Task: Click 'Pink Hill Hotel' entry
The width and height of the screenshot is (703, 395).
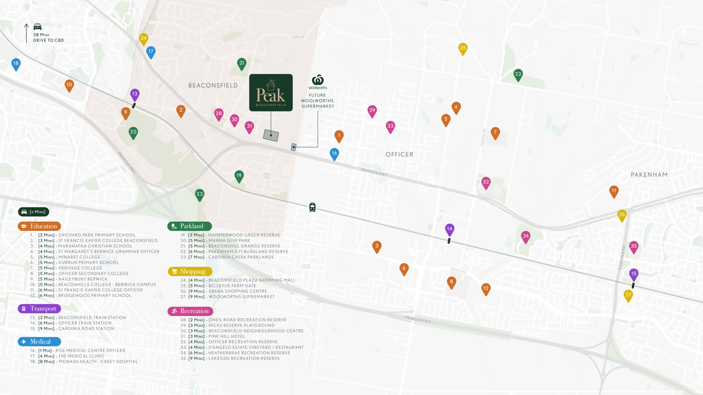Action: click(213, 336)
